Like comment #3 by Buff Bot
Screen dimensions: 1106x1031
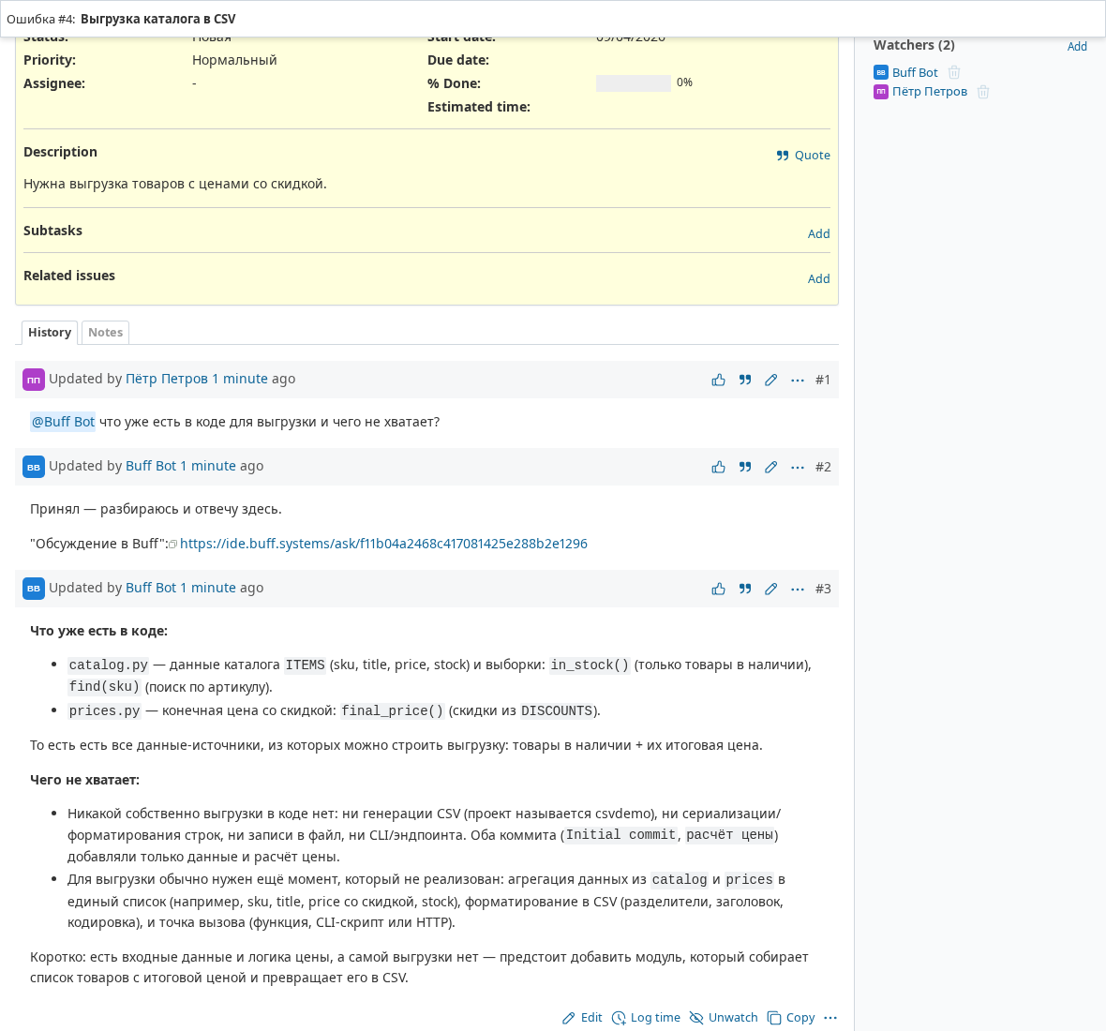[718, 589]
